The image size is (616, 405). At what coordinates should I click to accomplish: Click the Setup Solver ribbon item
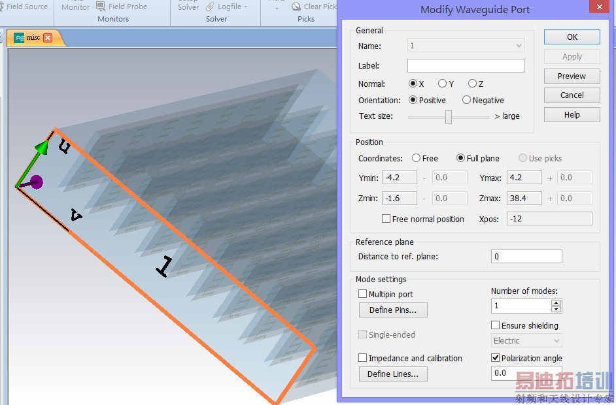188,5
